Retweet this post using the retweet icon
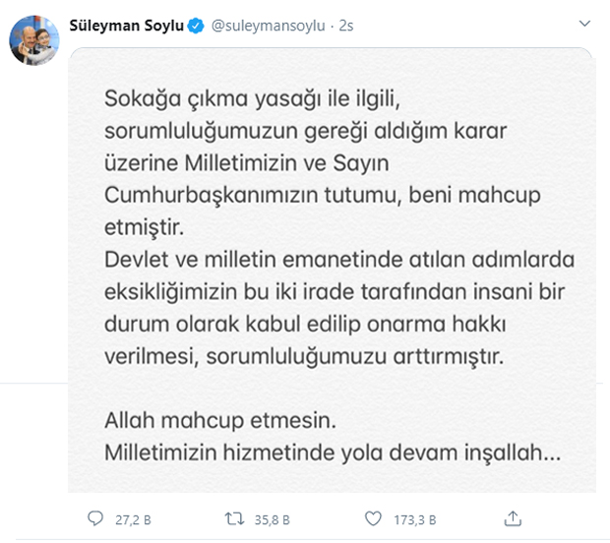Image resolution: width=610 pixels, height=543 pixels. 235,517
